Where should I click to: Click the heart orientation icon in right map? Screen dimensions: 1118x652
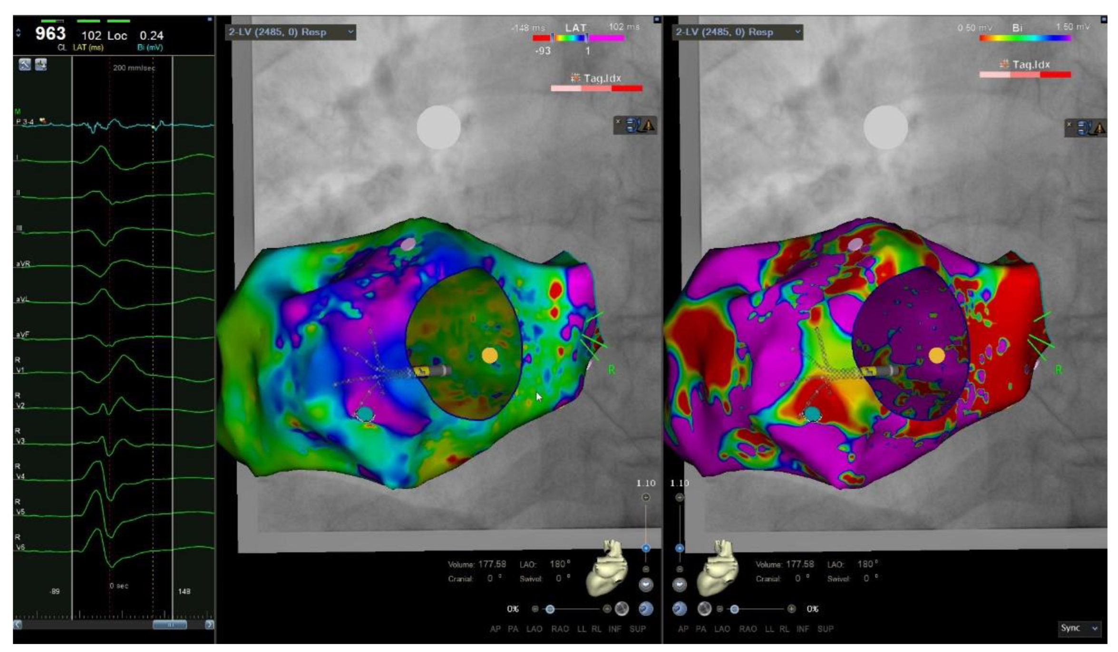tap(717, 567)
